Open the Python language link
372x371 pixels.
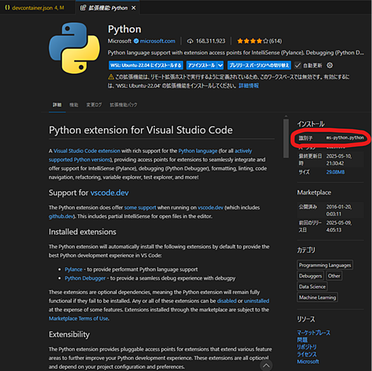(x=198, y=151)
